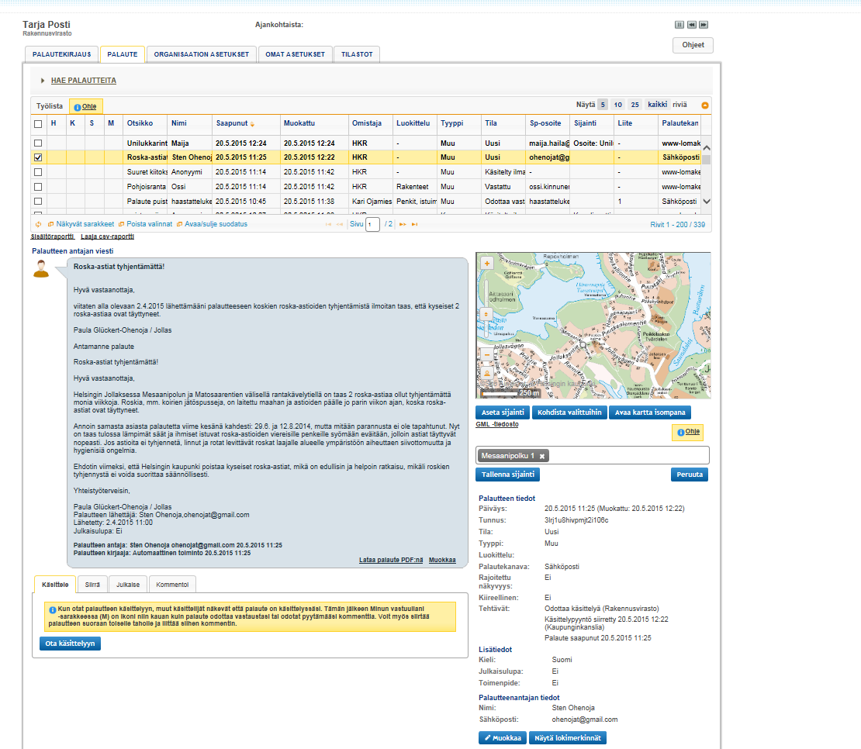
Task: Open Organisaation asetukset tab
Action: tap(202, 54)
